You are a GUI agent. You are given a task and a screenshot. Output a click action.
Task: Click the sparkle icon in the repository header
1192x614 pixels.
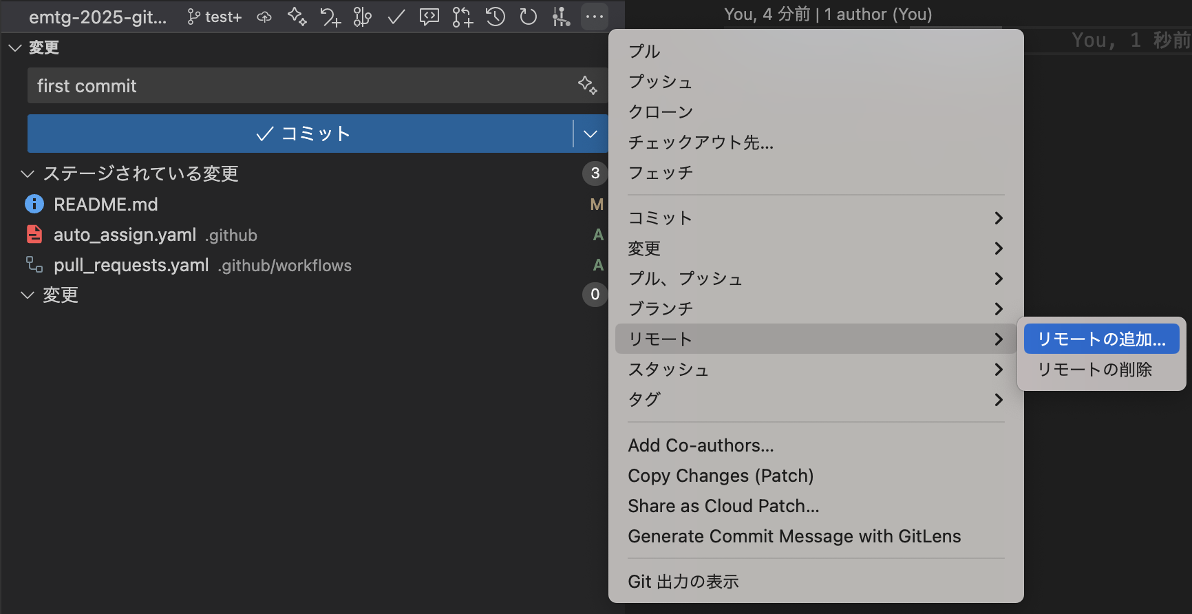pyautogui.click(x=297, y=17)
